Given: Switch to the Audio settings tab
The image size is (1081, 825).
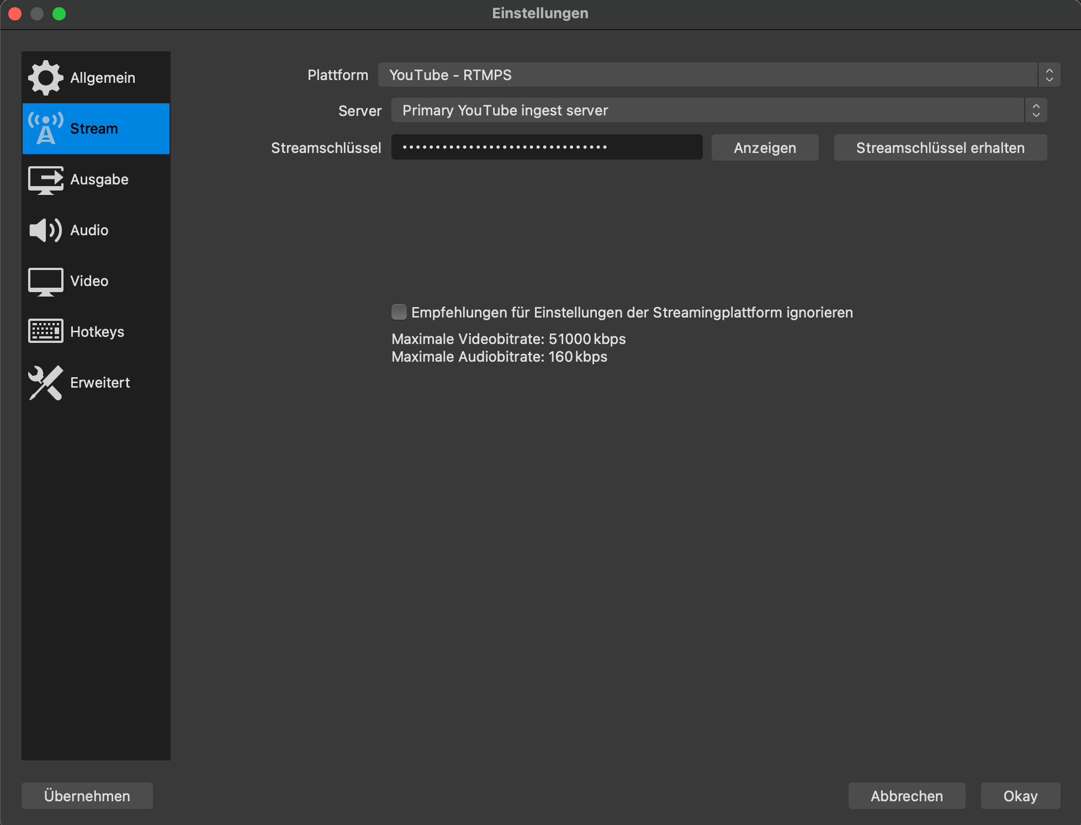Looking at the screenshot, I should (x=89, y=230).
